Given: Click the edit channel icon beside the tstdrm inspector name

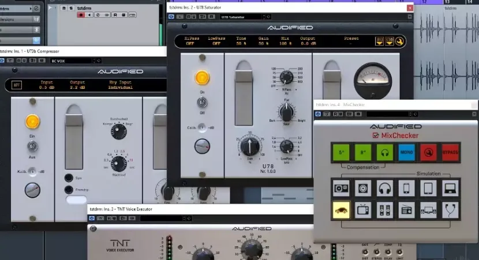Looking at the screenshot, I should pos(36,9).
